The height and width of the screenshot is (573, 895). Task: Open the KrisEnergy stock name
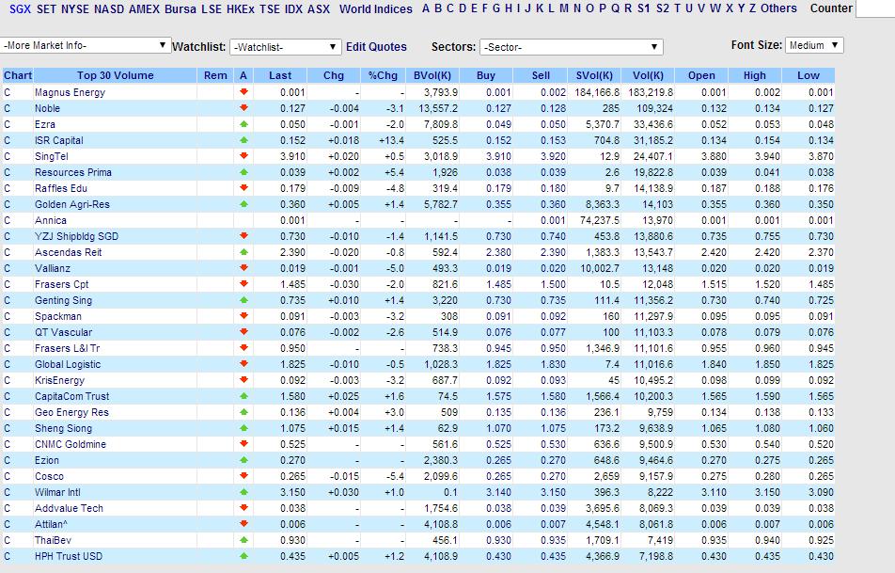click(59, 380)
